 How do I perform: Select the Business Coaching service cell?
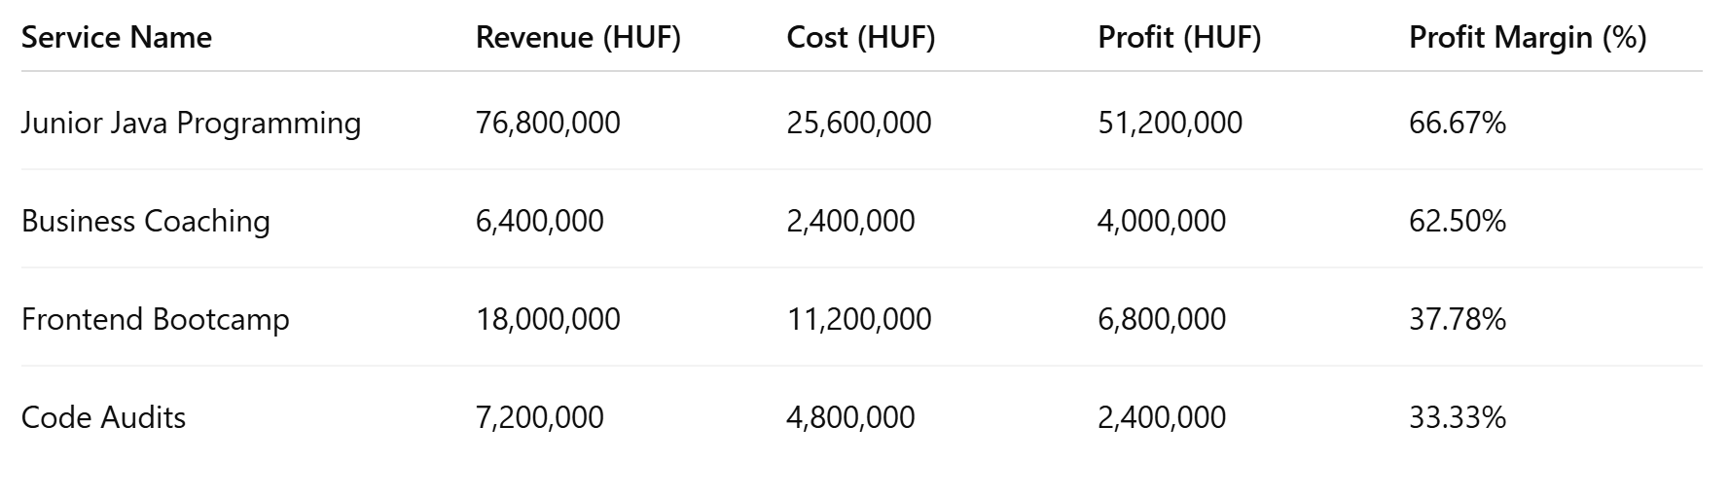click(146, 221)
